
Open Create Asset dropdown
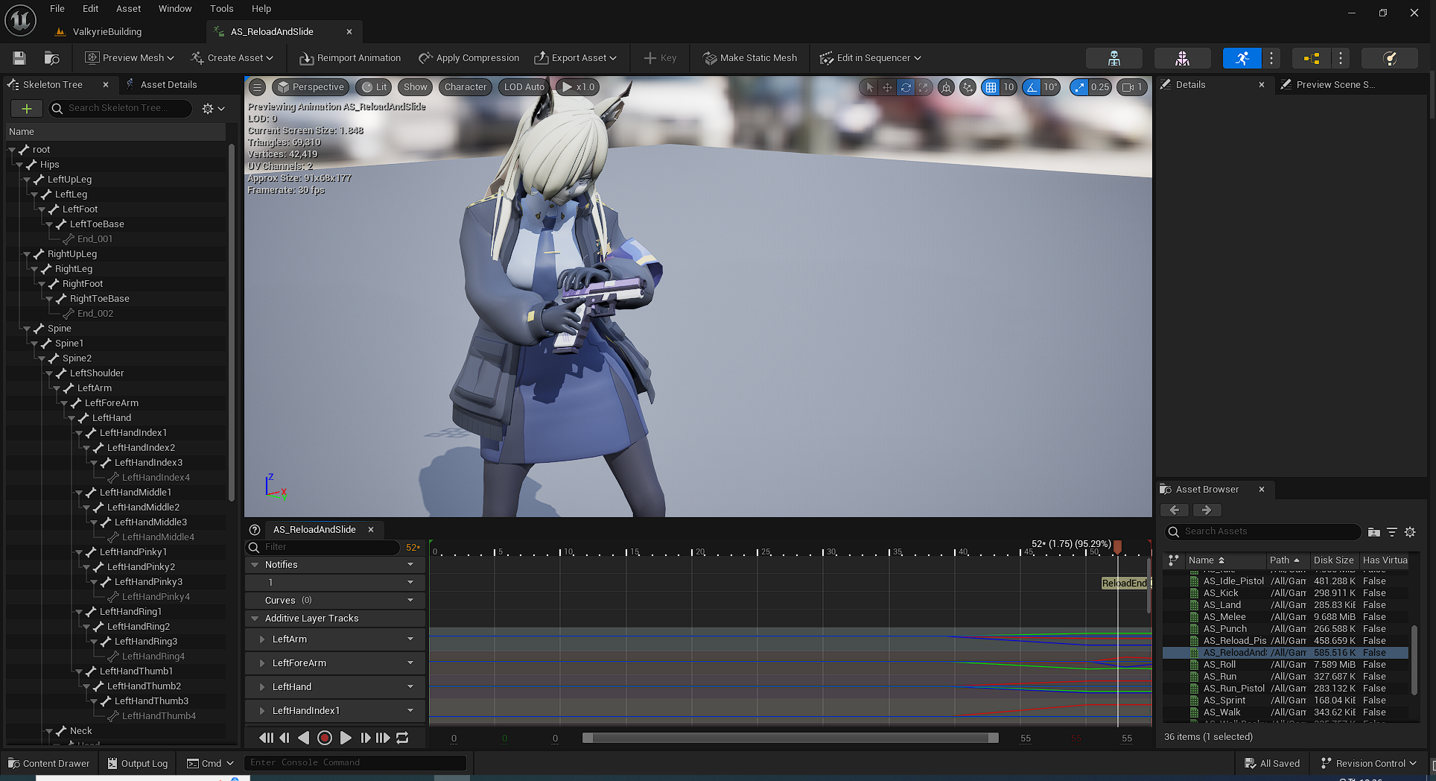coord(232,58)
